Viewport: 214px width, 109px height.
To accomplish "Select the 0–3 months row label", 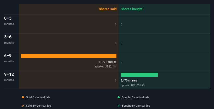I will click(9, 21).
